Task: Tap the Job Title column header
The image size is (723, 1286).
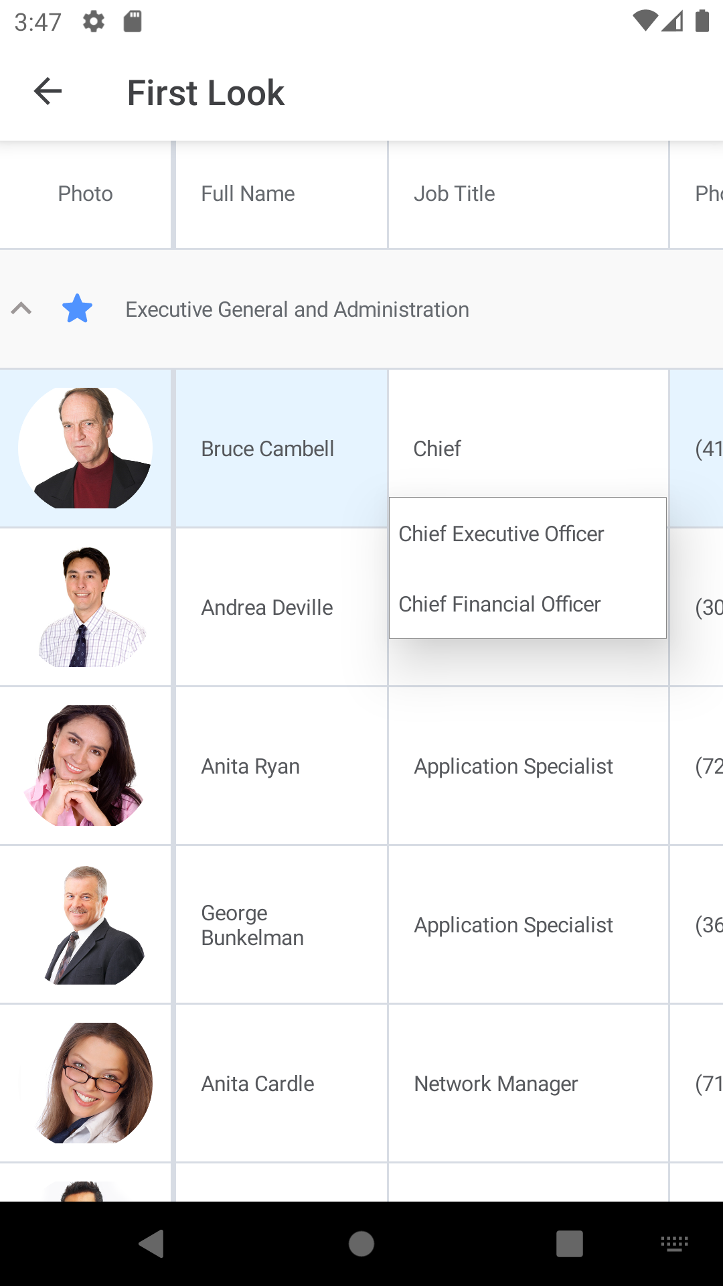Action: tap(455, 194)
